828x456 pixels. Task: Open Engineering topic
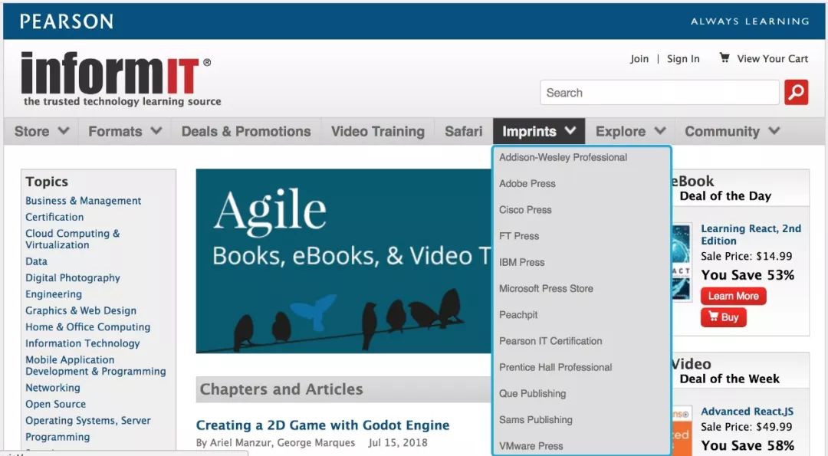point(54,294)
